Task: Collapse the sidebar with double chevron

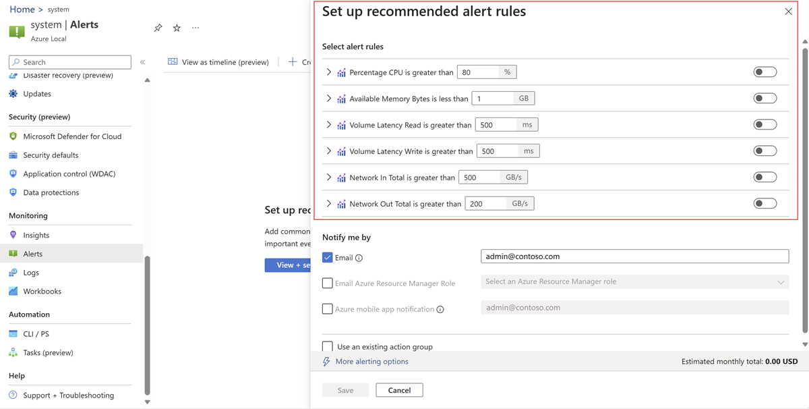Action: coord(142,62)
